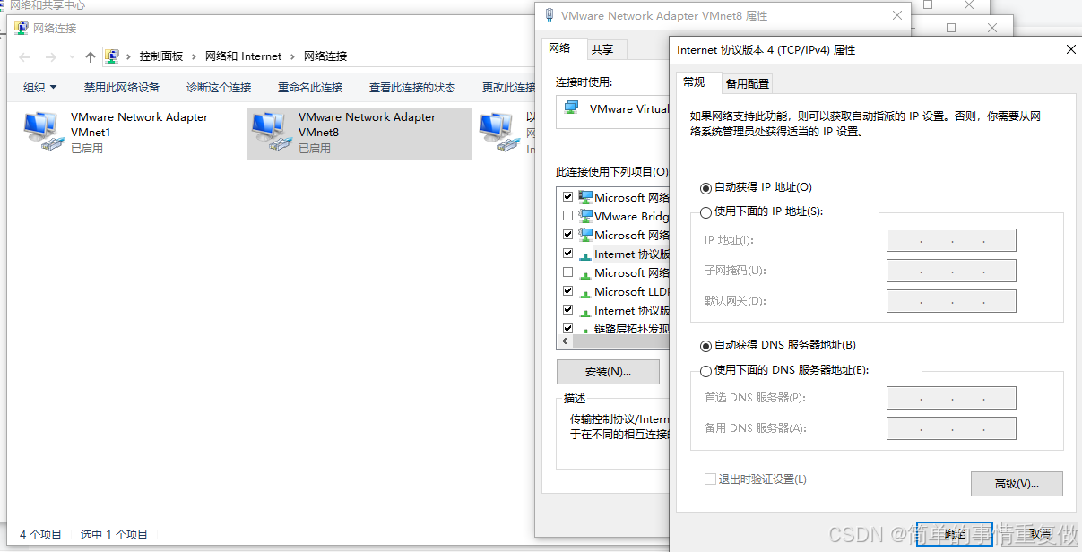Click 控制面板 in the breadcrumb

coord(161,56)
